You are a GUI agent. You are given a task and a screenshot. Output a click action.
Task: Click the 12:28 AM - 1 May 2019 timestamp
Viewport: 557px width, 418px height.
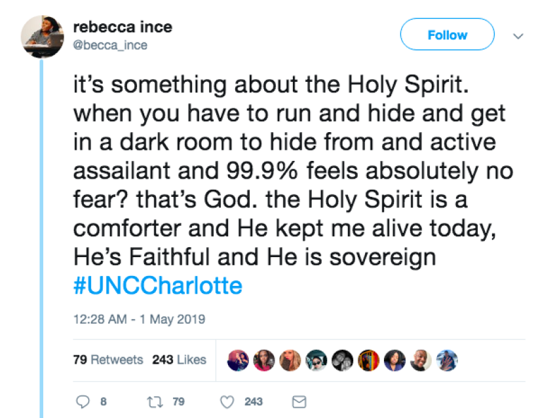click(x=139, y=319)
